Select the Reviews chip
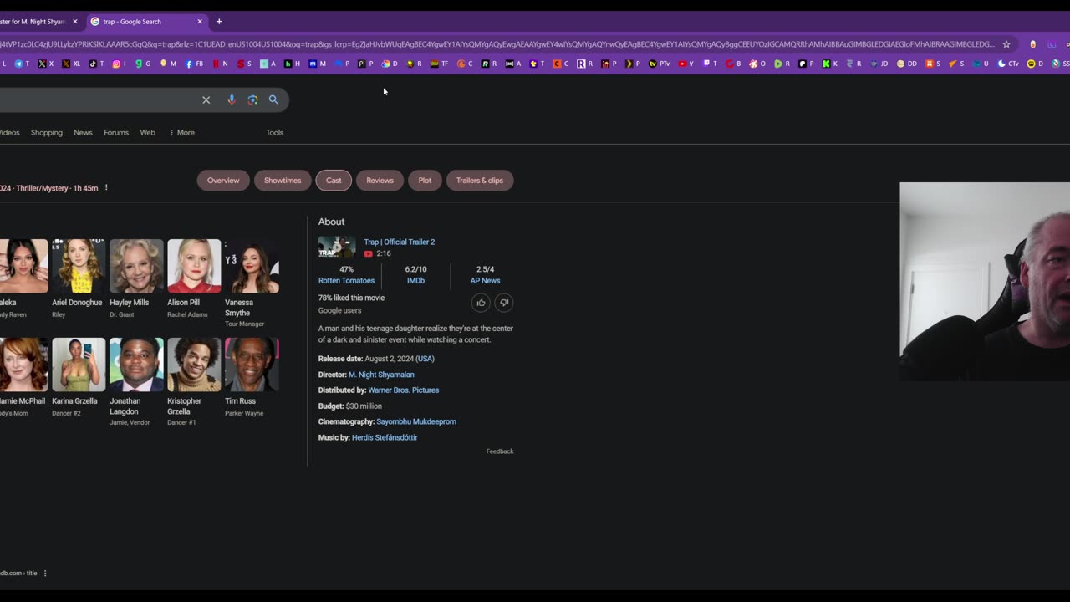Screen dimensions: 1070x602 tap(380, 181)
